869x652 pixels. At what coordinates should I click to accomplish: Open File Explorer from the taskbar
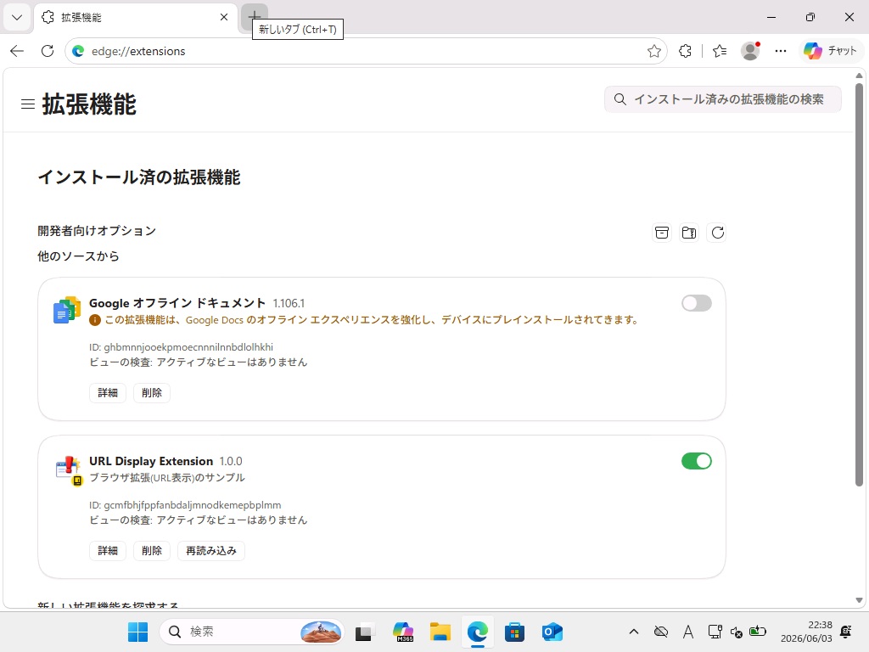pyautogui.click(x=440, y=632)
